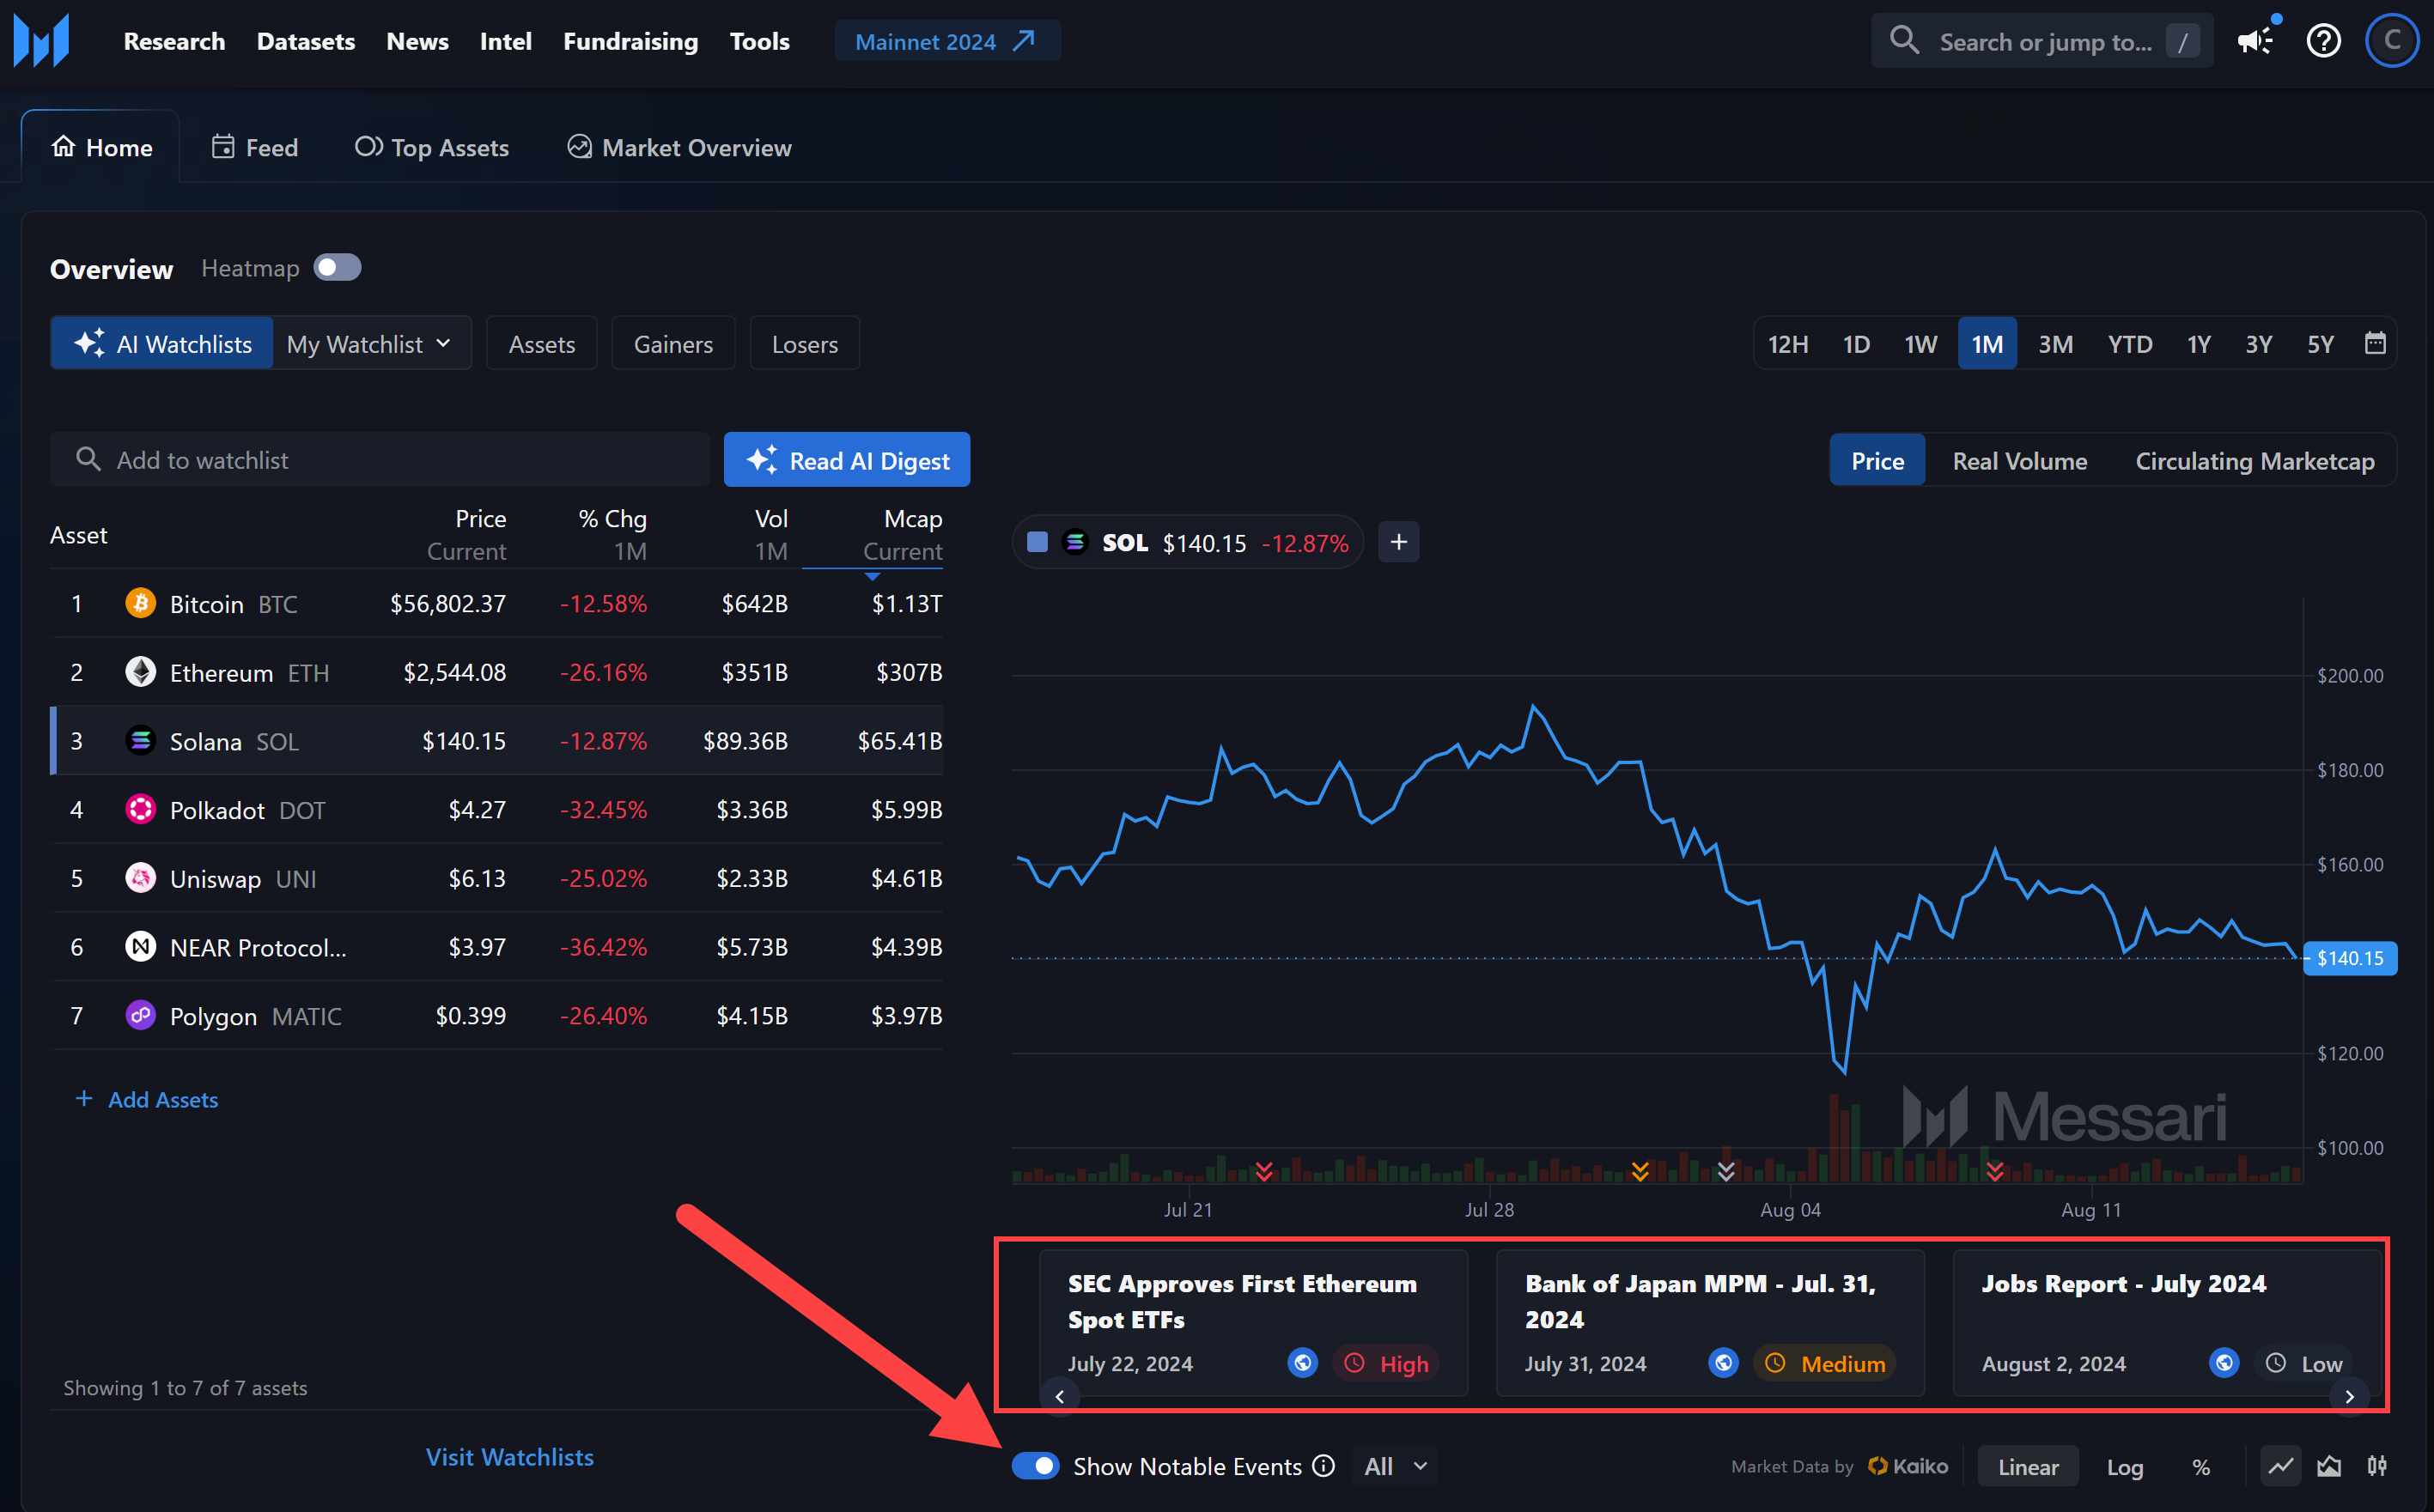
Task: Click the Add to watchlist search field
Action: [380, 460]
